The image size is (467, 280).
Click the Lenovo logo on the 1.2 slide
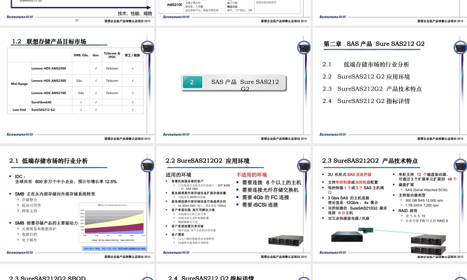pyautogui.click(x=20, y=134)
